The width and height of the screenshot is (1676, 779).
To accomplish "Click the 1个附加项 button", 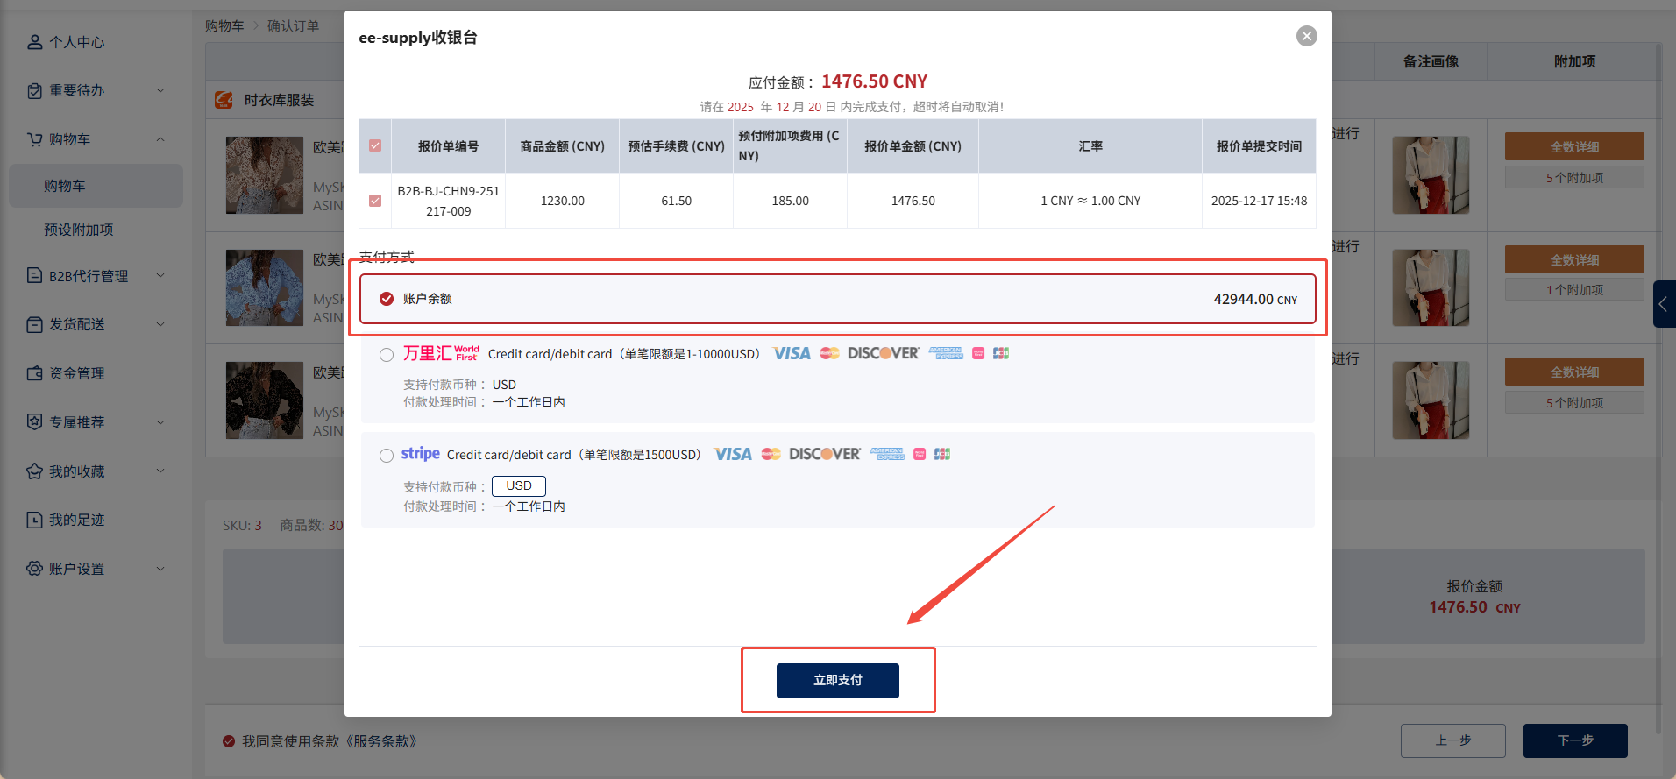I will coord(1574,290).
